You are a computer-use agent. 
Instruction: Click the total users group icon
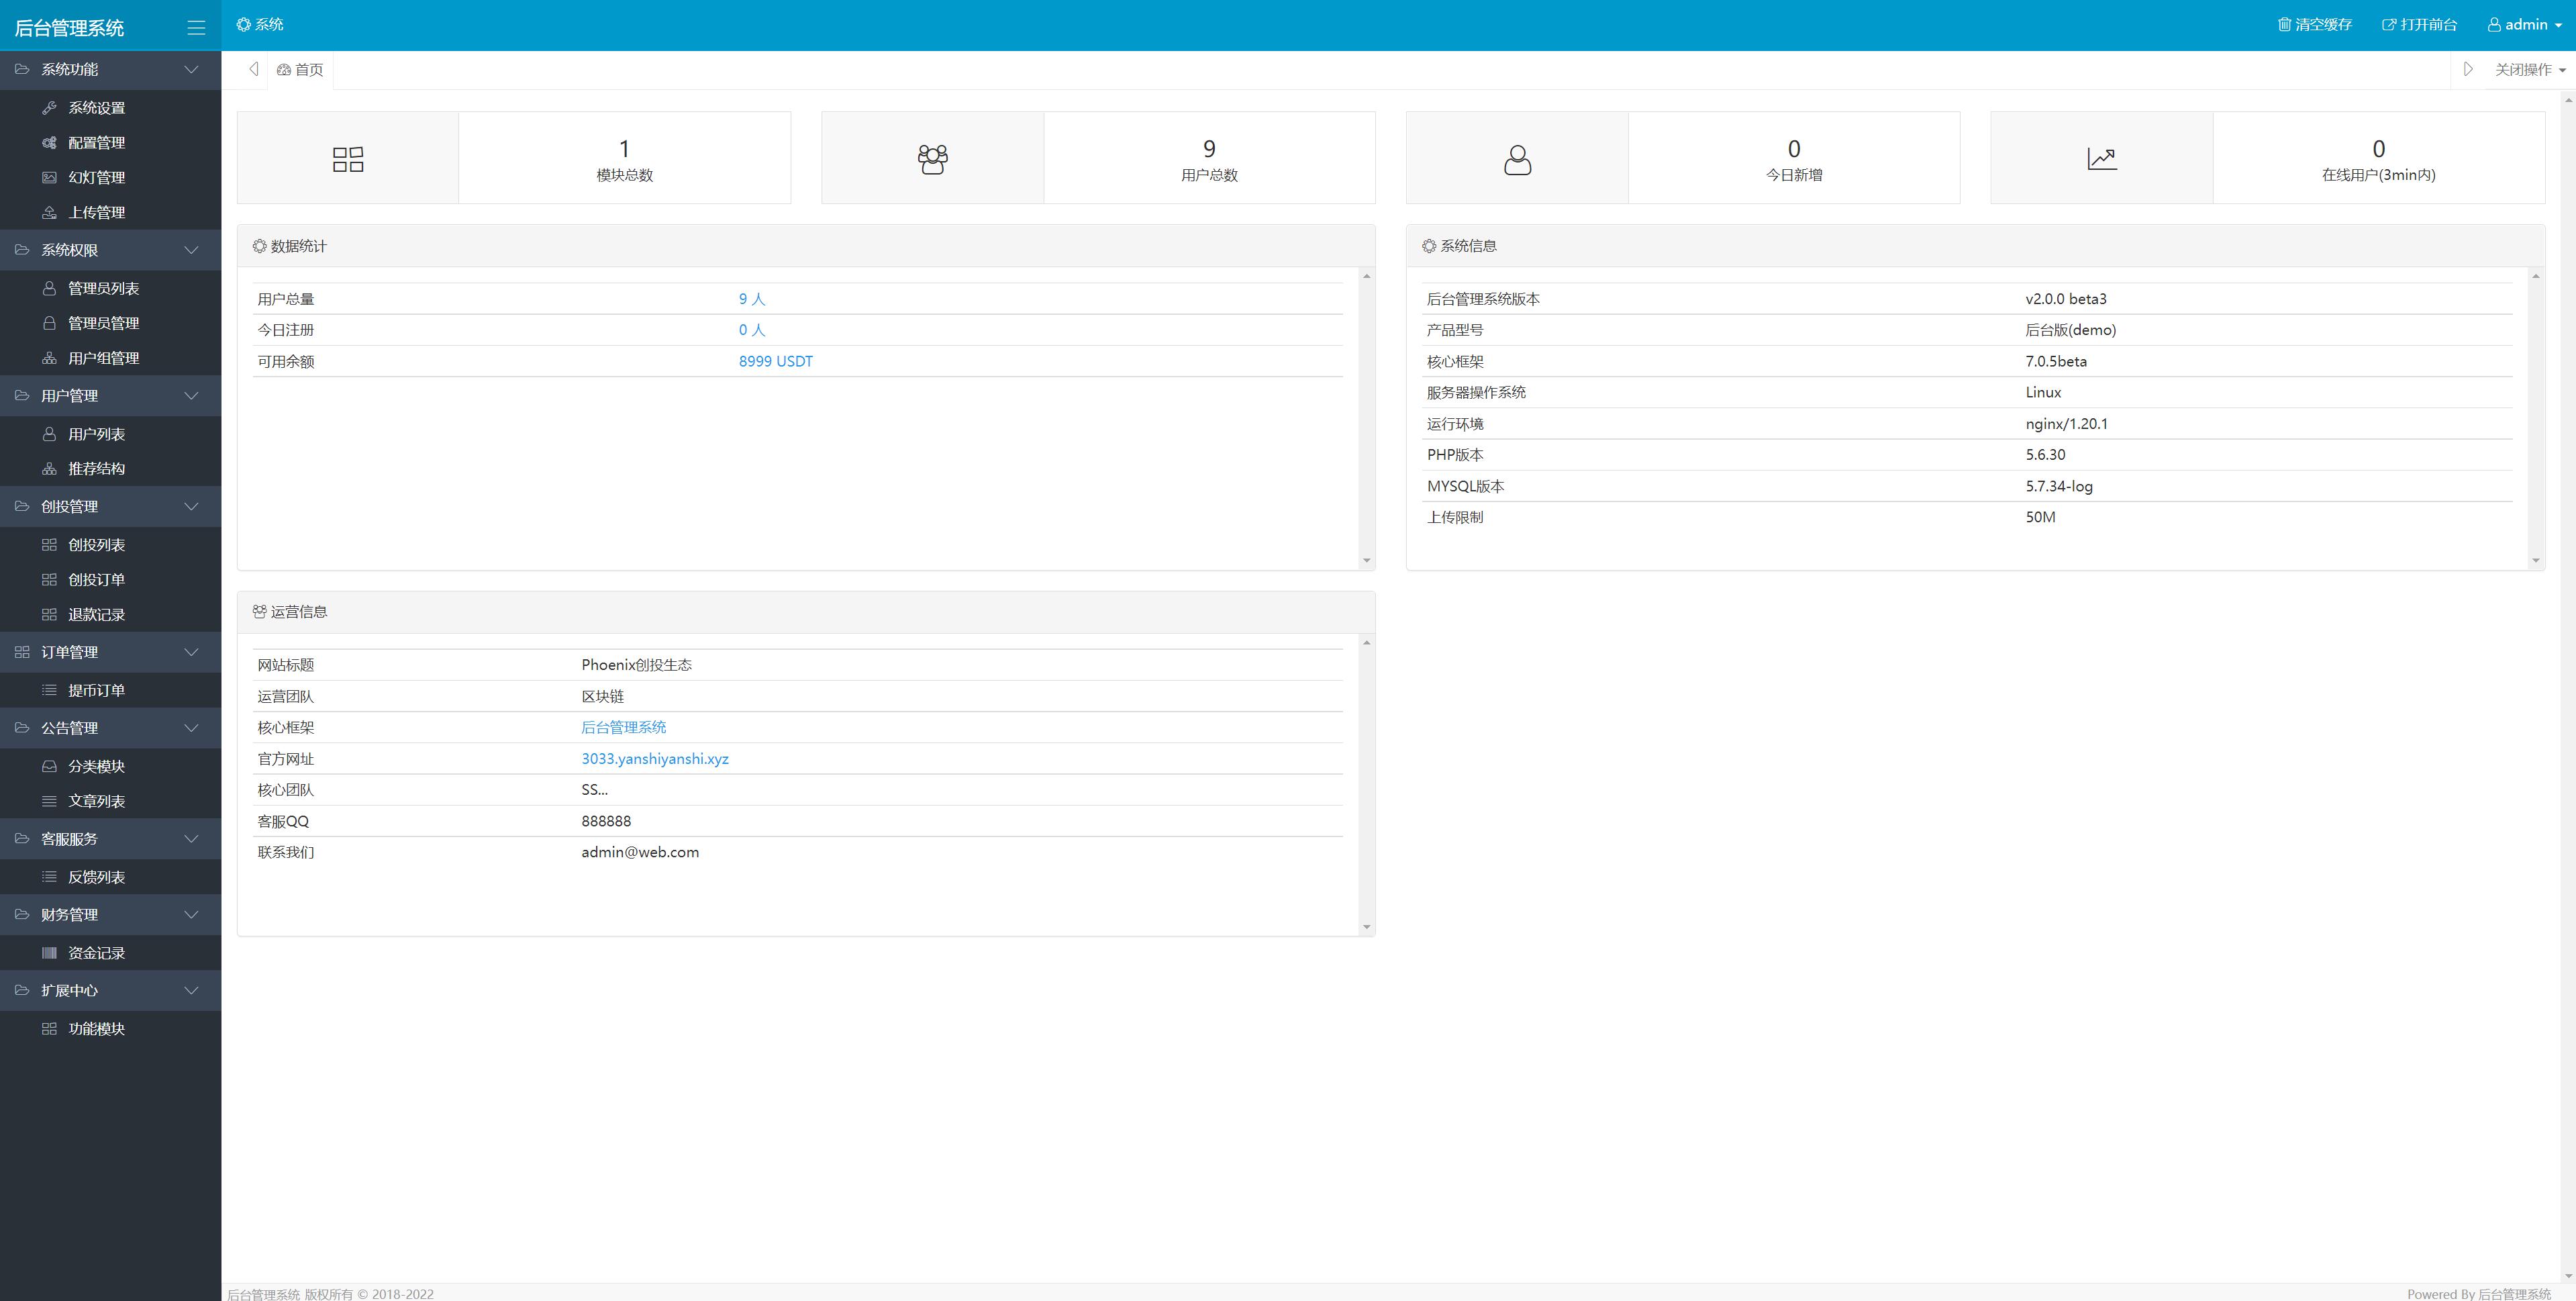click(932, 159)
